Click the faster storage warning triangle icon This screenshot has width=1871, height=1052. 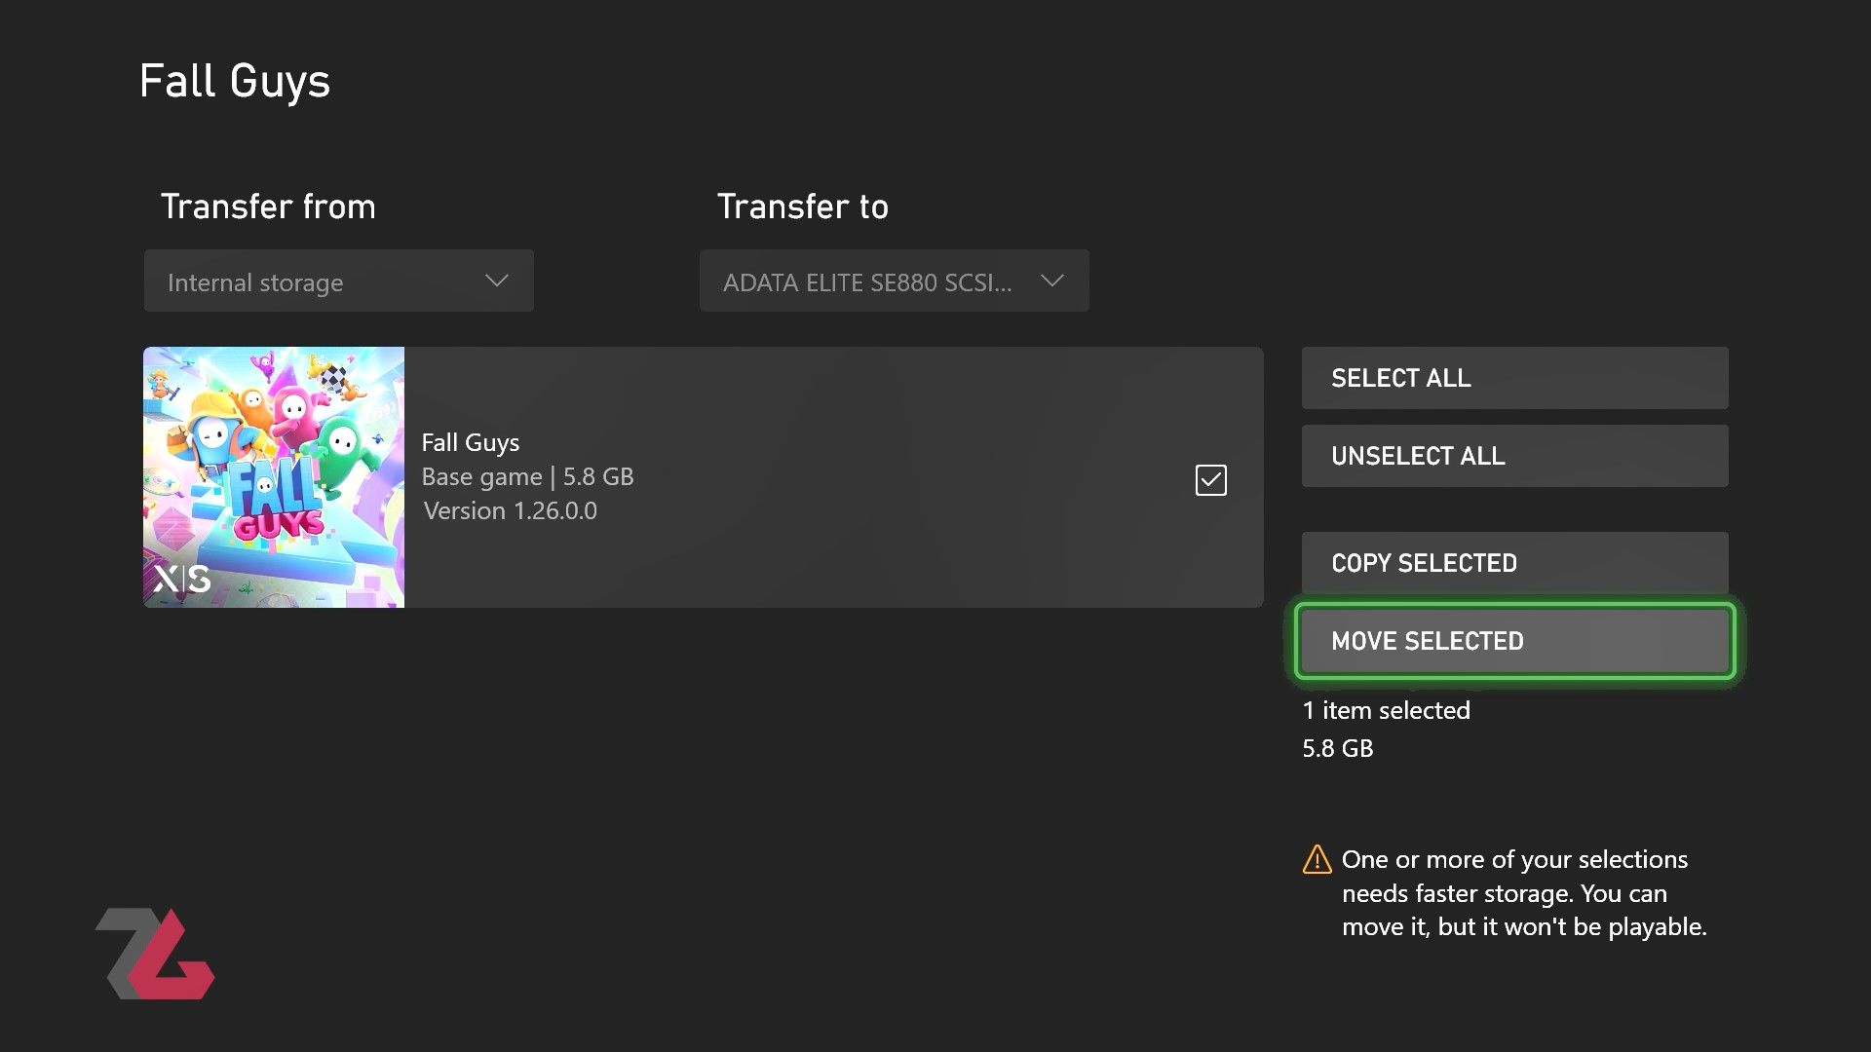click(x=1317, y=859)
